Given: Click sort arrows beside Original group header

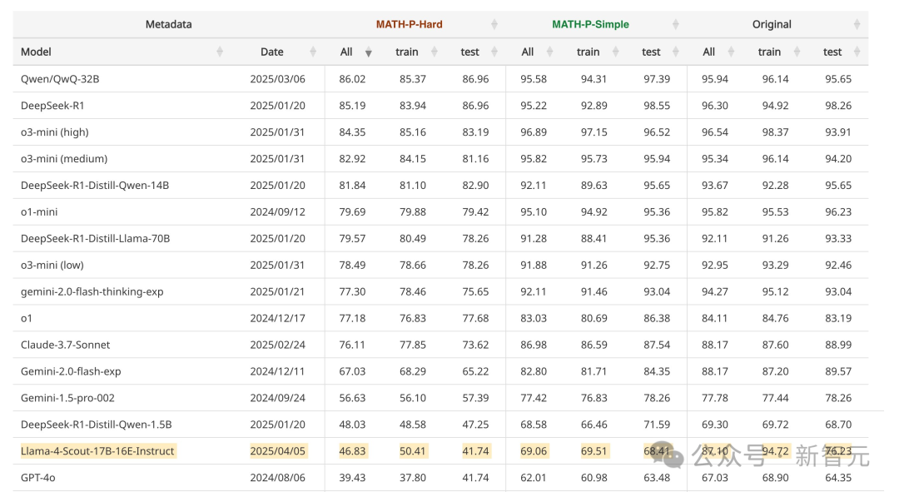Looking at the screenshot, I should (857, 24).
